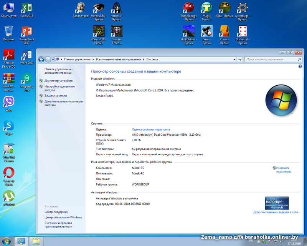Open the Windows Start menu

pos(7,241)
